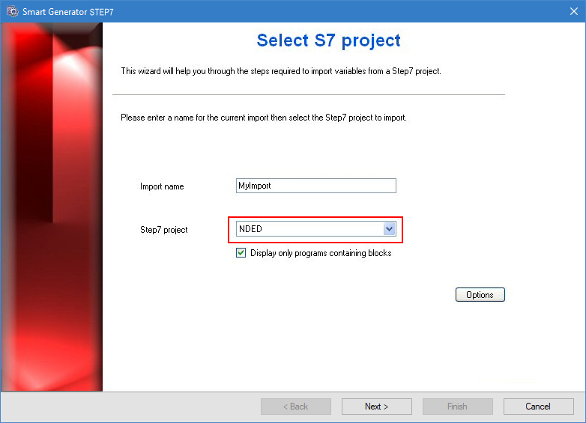Screen dimensions: 586x423
Task: Open the Options button
Action: tap(480, 295)
